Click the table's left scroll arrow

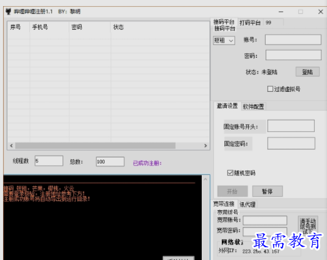point(12,146)
